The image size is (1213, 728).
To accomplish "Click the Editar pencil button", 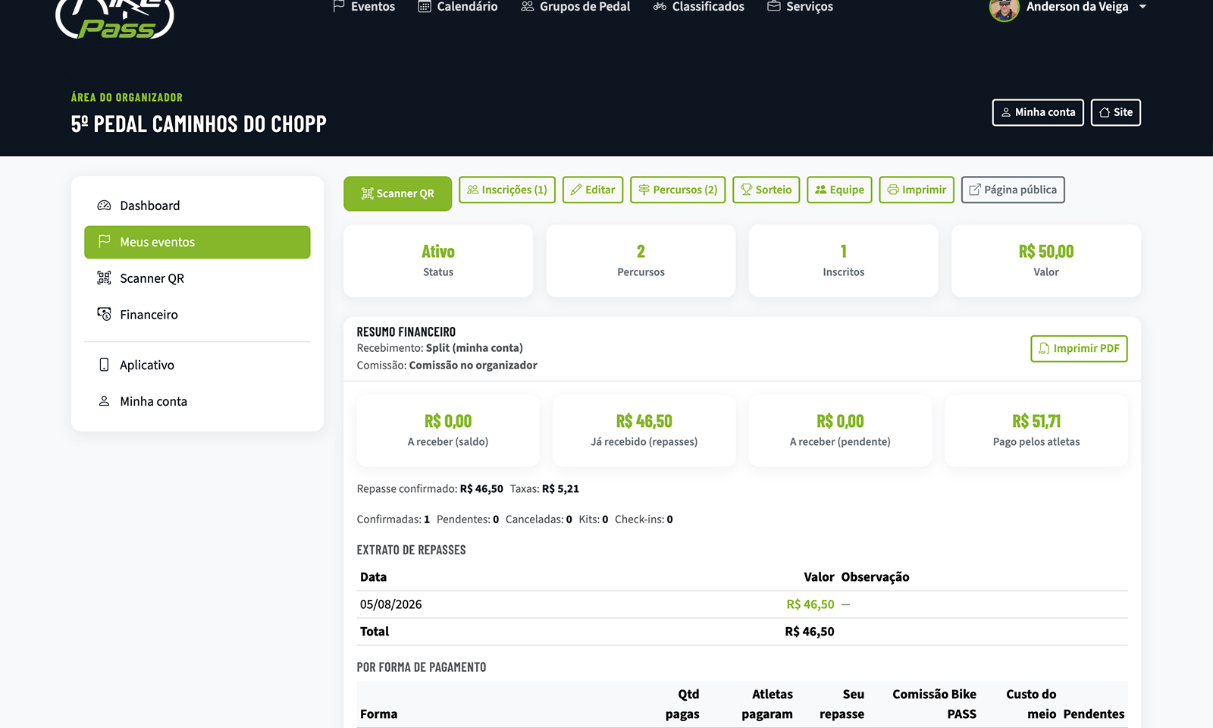I will point(593,190).
